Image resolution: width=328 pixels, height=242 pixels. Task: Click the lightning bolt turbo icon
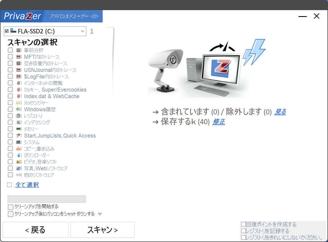pos(254,52)
